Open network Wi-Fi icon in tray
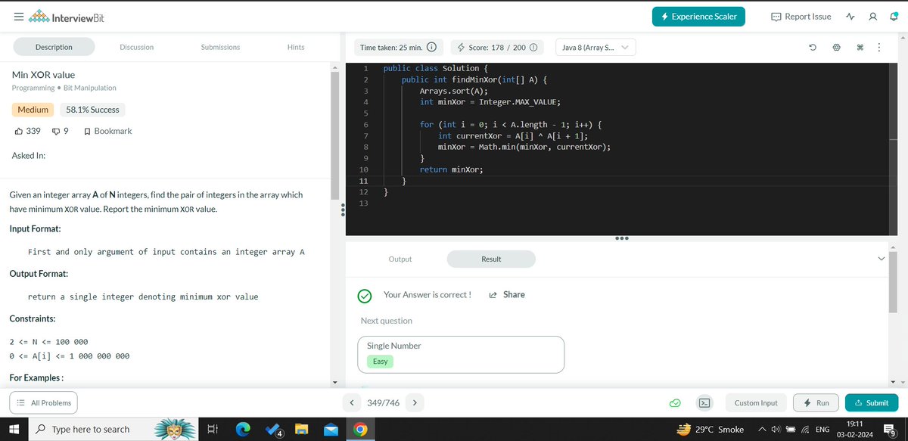This screenshot has height=441, width=908. 805,429
